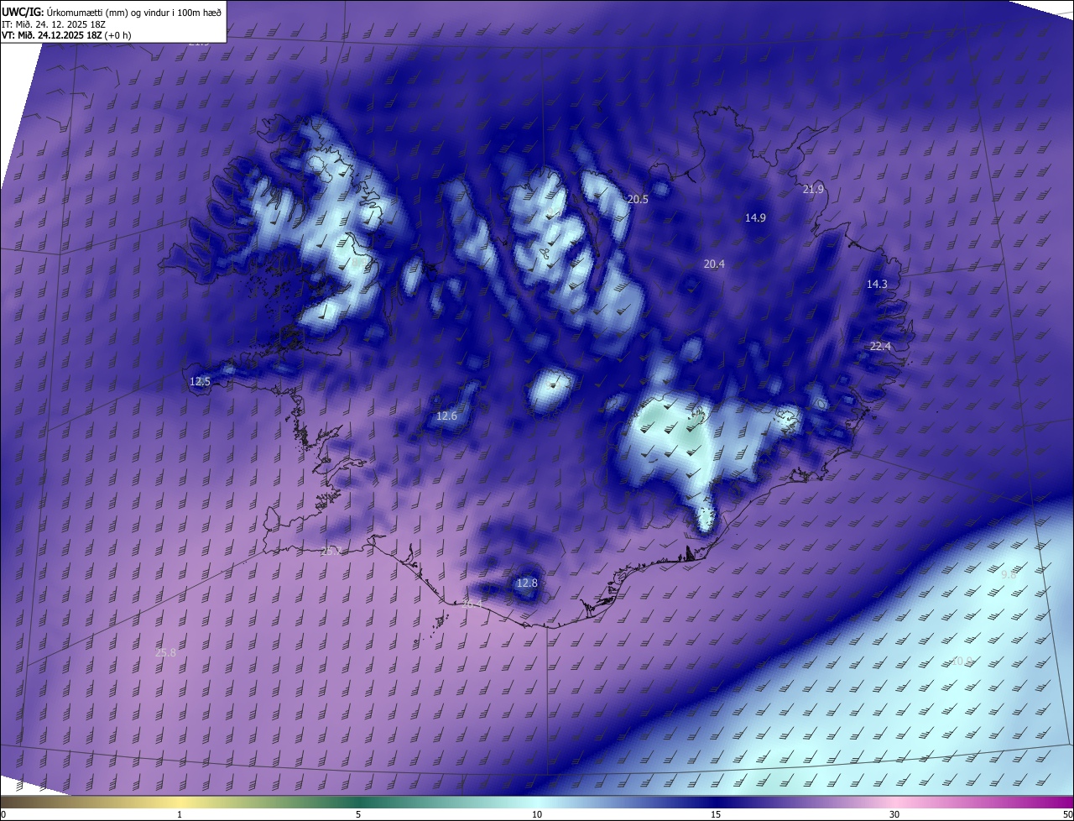
Task: Click the 15 tick on the color scale
Action: click(x=716, y=814)
